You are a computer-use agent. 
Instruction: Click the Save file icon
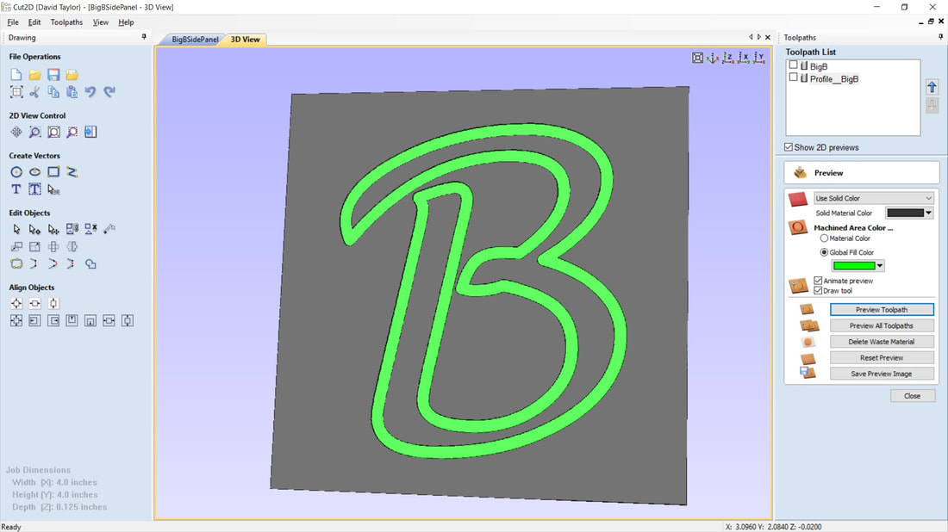click(53, 76)
